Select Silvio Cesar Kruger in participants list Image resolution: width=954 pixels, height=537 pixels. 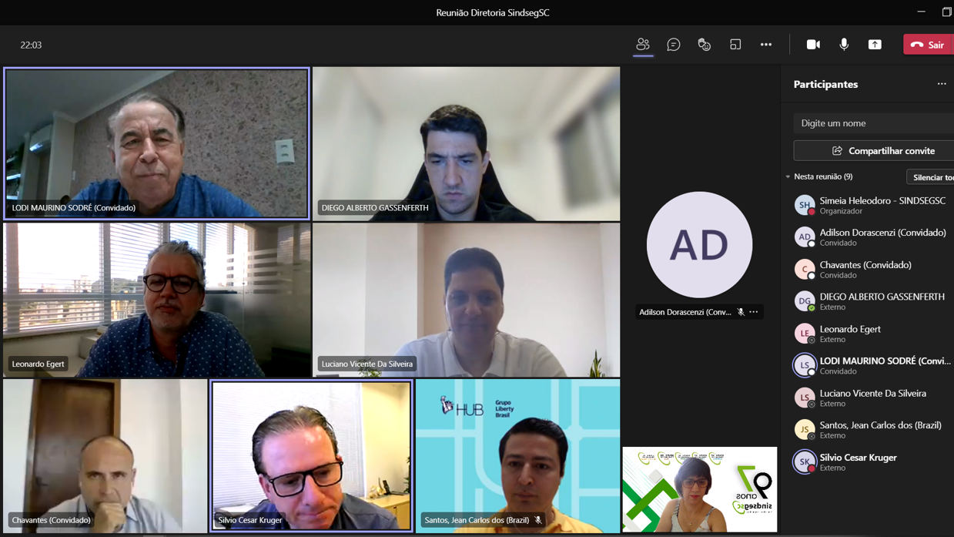(858, 462)
